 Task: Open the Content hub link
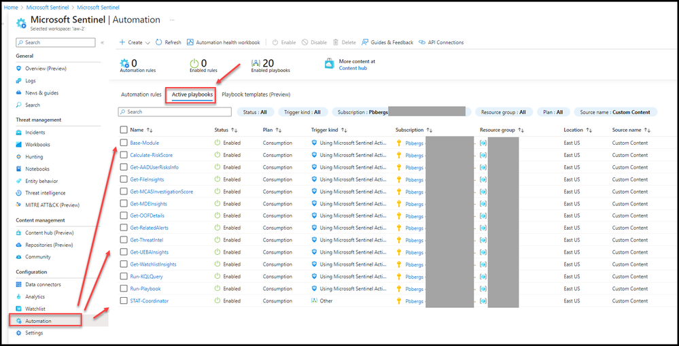(353, 68)
